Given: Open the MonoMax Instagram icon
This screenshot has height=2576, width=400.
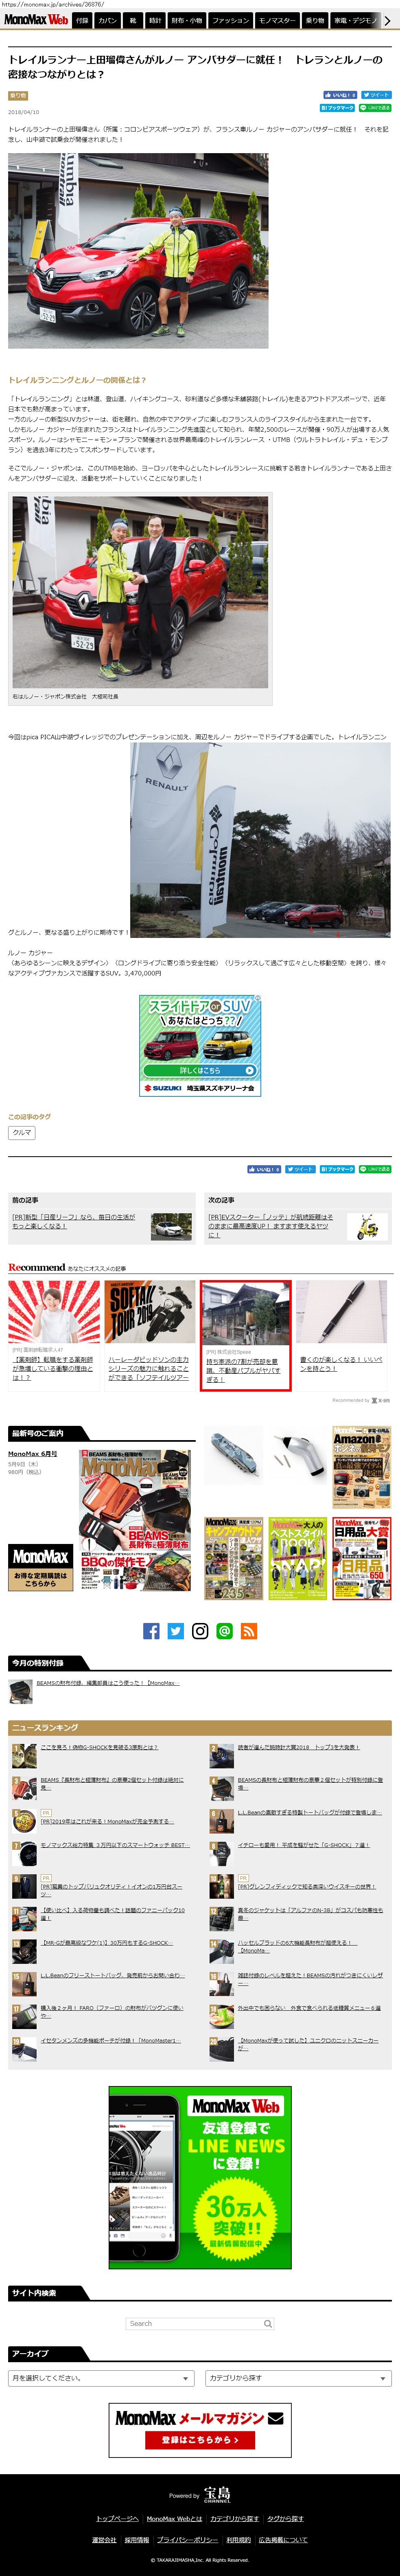Looking at the screenshot, I should click(200, 1631).
